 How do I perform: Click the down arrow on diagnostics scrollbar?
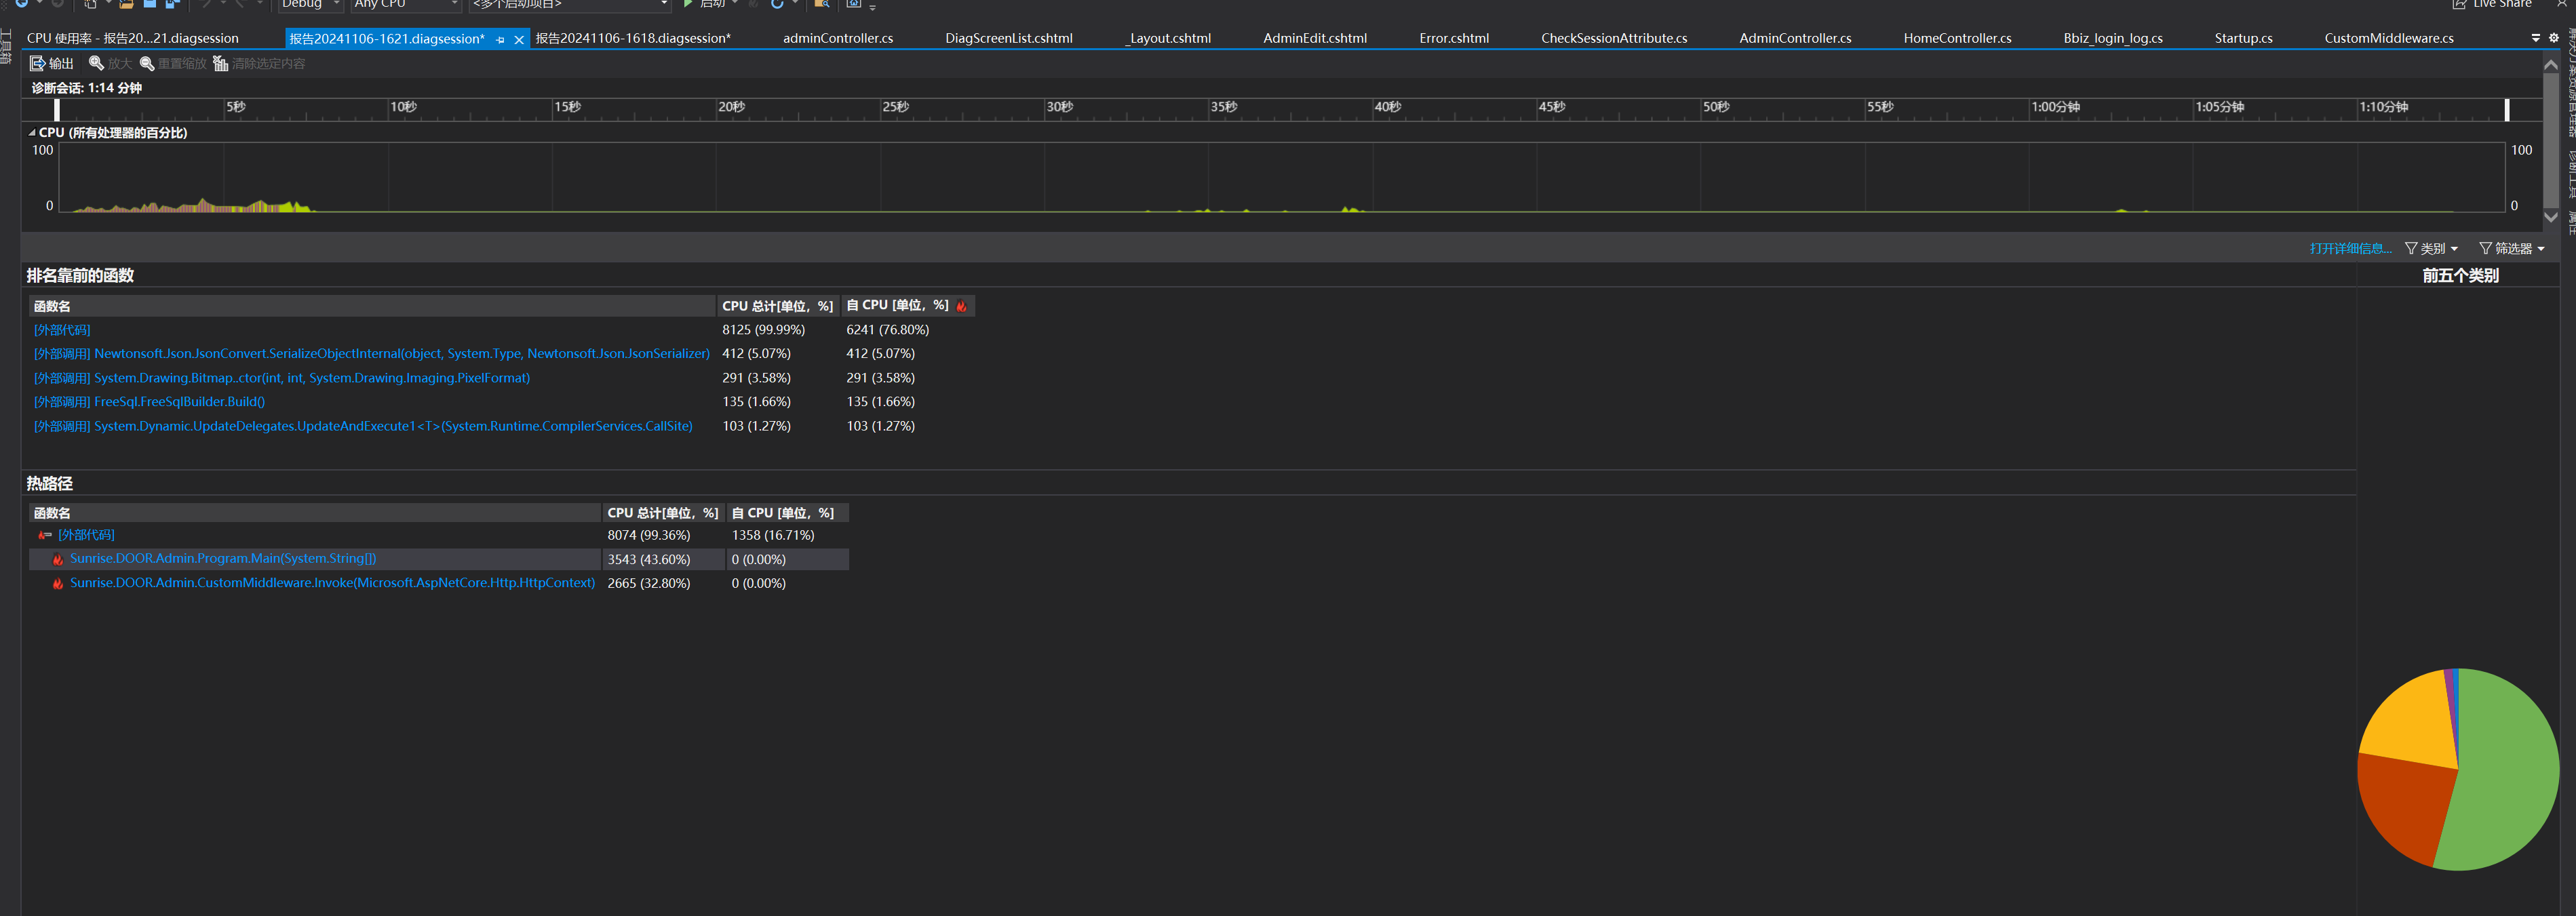coord(2551,217)
